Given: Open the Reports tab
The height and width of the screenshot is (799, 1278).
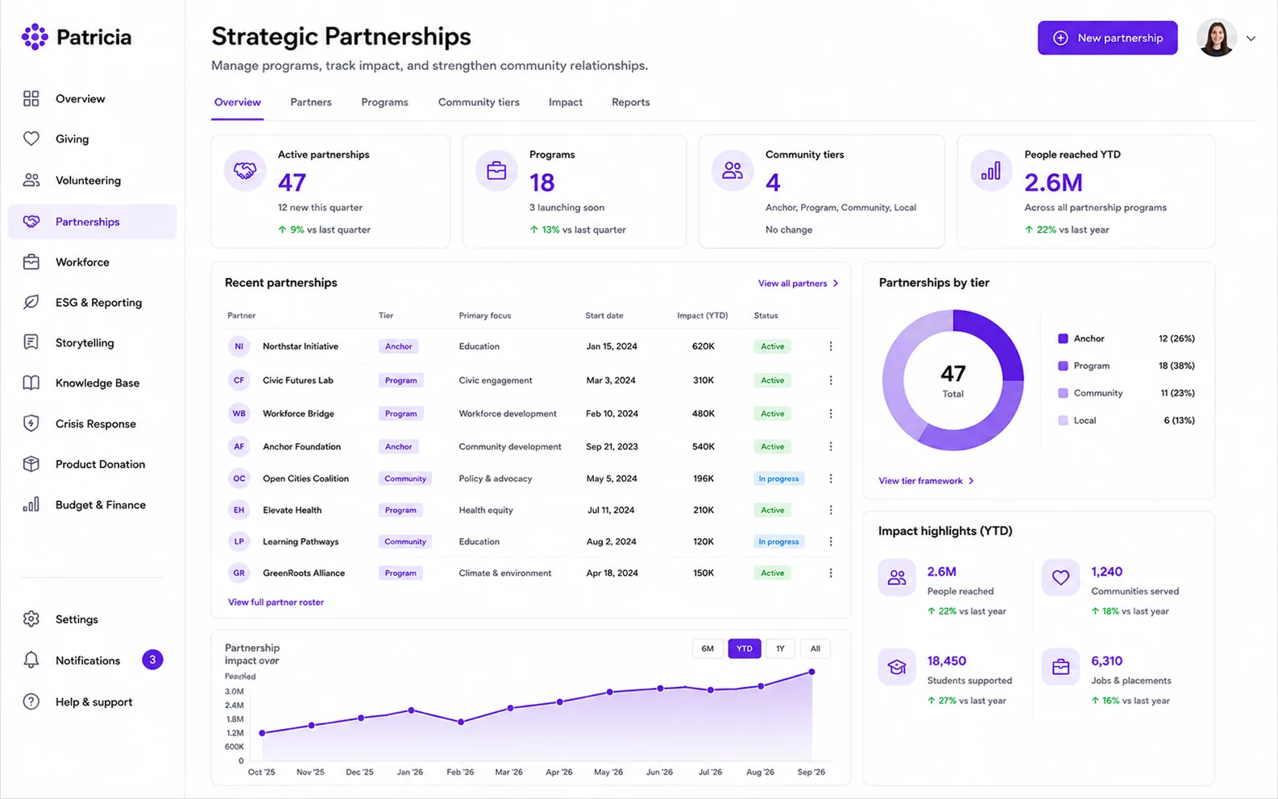Looking at the screenshot, I should (631, 102).
